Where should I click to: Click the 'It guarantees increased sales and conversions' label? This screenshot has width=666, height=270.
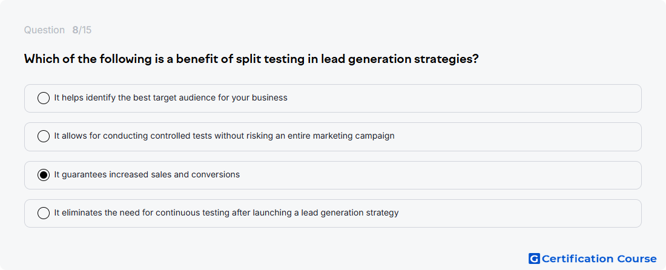pyautogui.click(x=147, y=174)
